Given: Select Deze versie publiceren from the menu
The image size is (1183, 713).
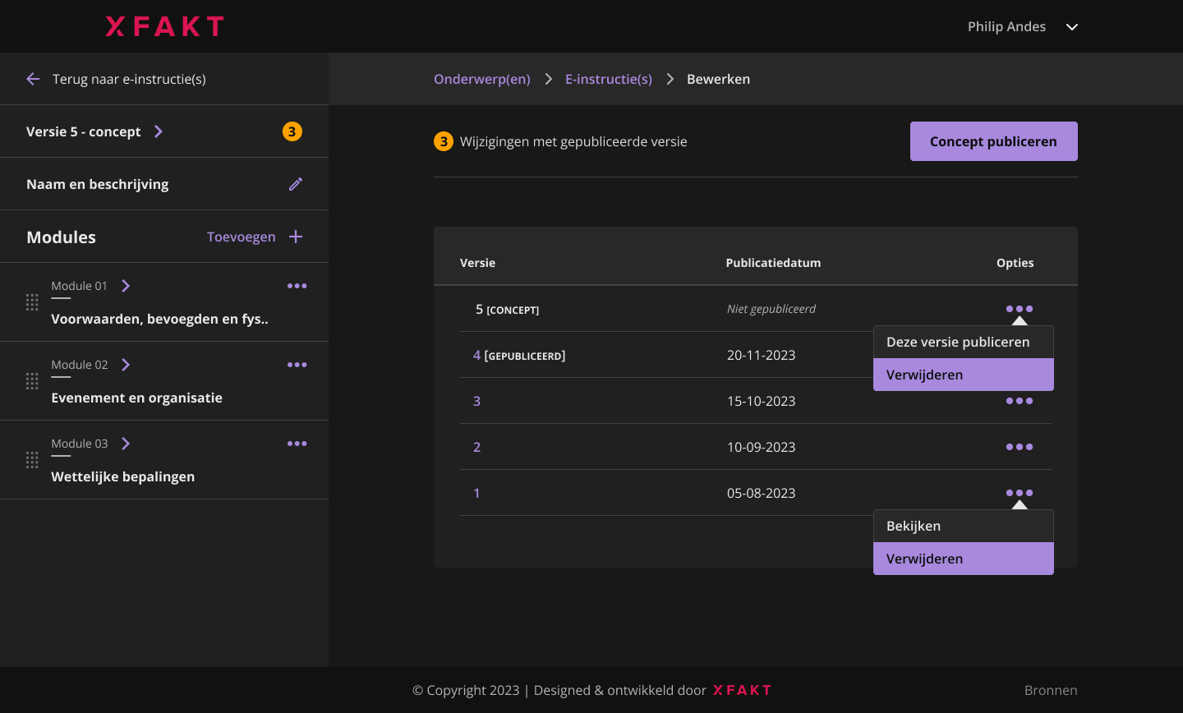Looking at the screenshot, I should pos(963,342).
